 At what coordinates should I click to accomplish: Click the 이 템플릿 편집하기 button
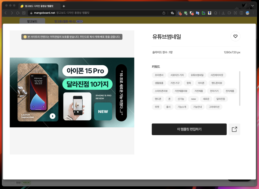tap(189, 129)
